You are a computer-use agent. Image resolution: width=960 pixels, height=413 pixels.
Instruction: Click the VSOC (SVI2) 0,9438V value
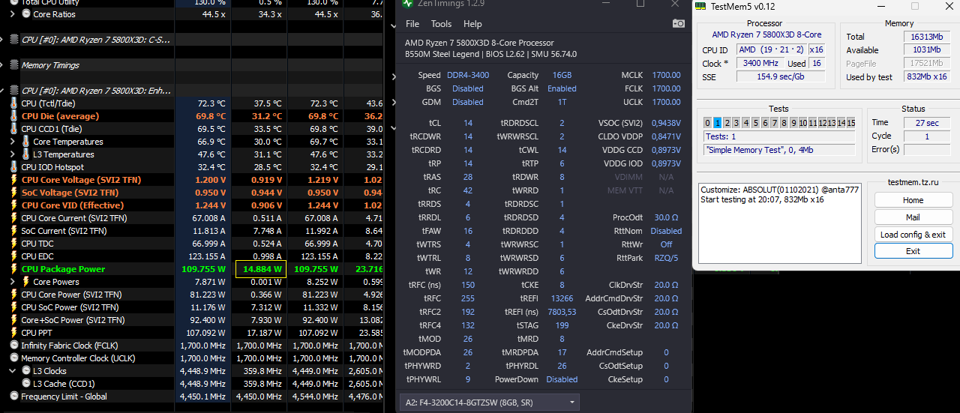click(x=665, y=123)
